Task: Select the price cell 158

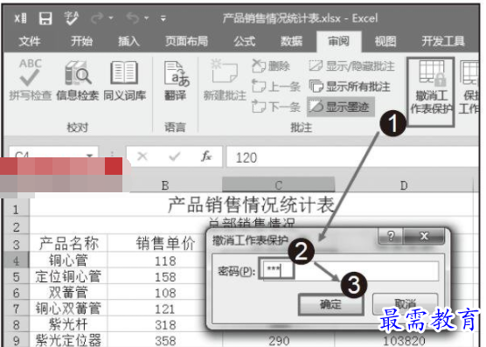Action: (165, 276)
